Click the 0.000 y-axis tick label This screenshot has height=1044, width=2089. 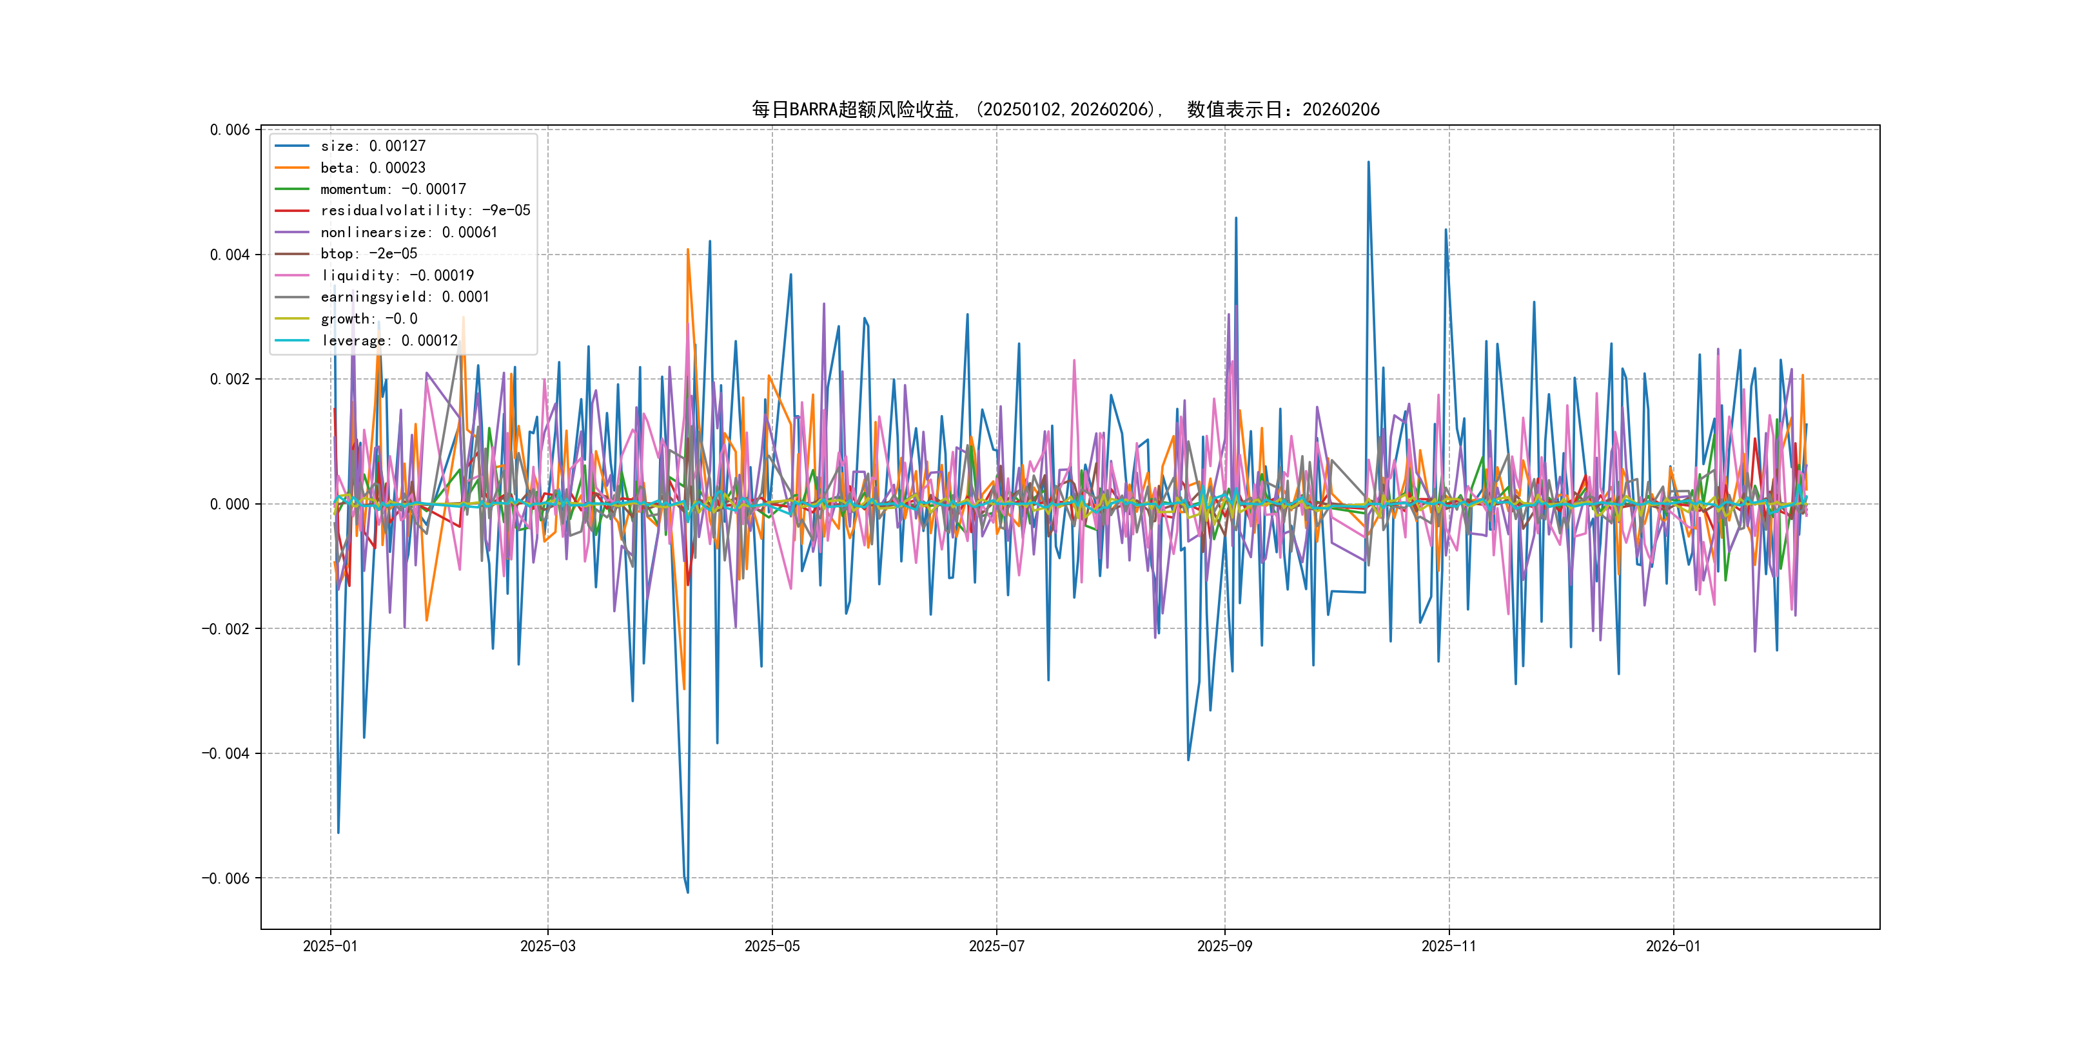click(230, 504)
